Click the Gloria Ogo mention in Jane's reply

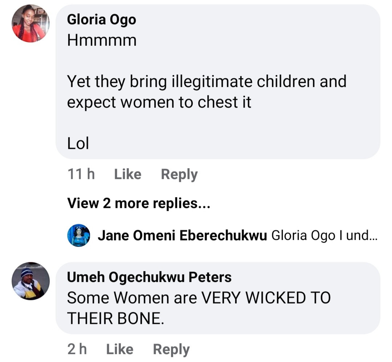303,236
